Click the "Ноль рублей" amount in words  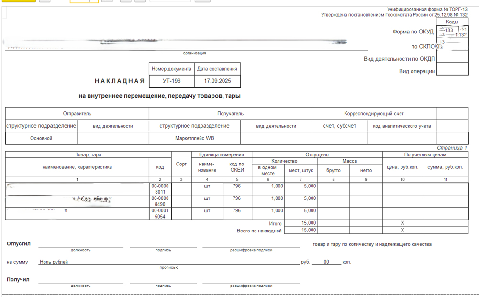pyautogui.click(x=54, y=262)
